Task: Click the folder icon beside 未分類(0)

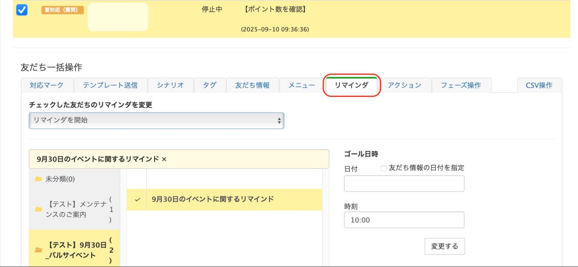Action: click(38, 179)
